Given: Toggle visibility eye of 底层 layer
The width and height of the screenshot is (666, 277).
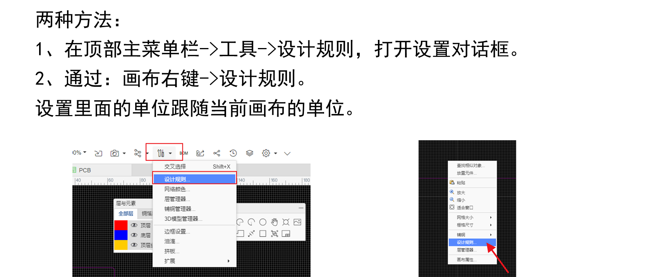Looking at the screenshot, I should 134,235.
